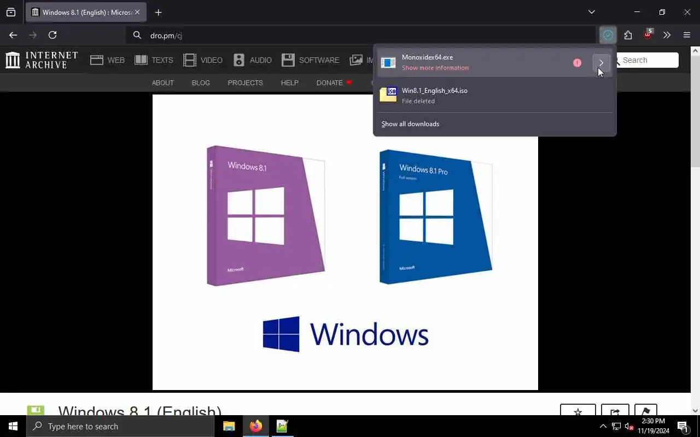The image size is (700, 437).
Task: Open the WEB section
Action: [108, 60]
